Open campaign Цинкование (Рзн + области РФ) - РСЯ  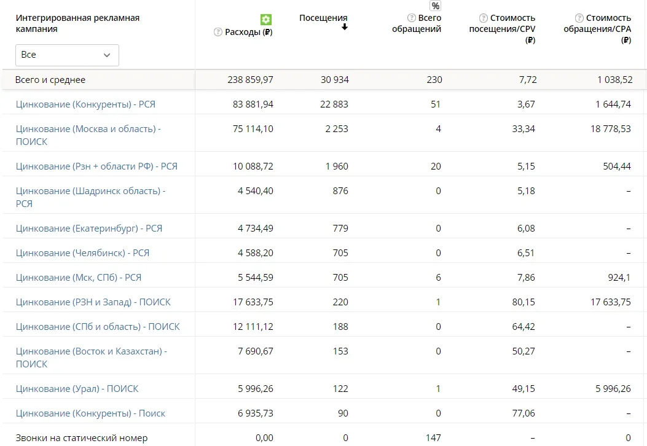(96, 166)
